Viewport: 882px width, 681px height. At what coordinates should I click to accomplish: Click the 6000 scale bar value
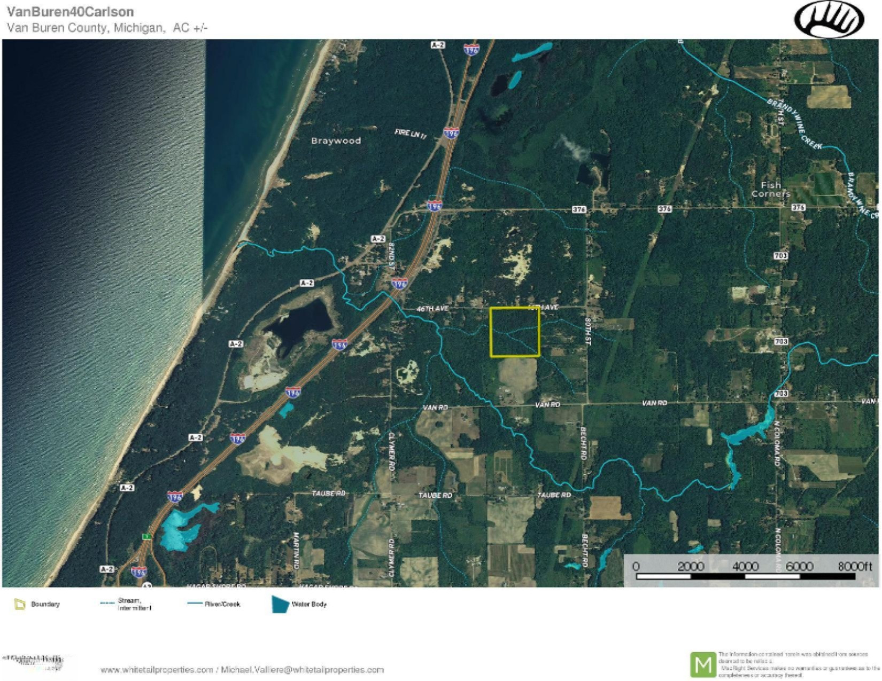point(800,566)
